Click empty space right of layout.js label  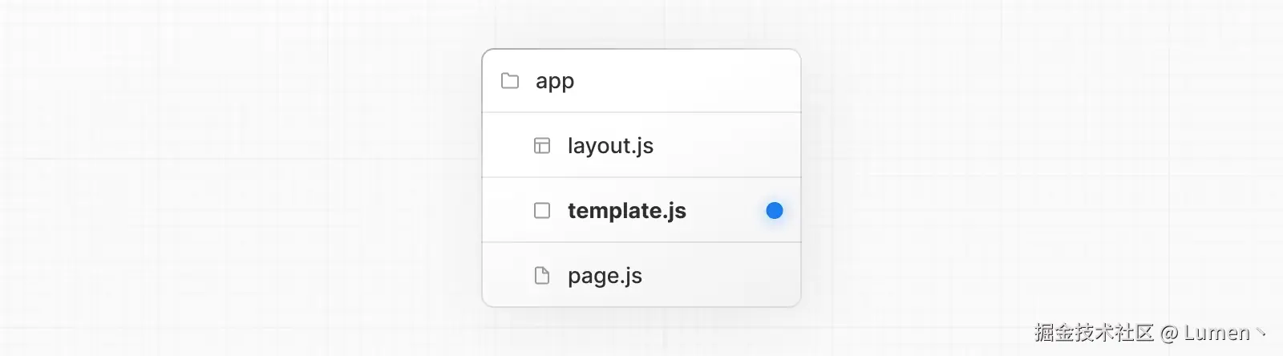pyautogui.click(x=722, y=146)
